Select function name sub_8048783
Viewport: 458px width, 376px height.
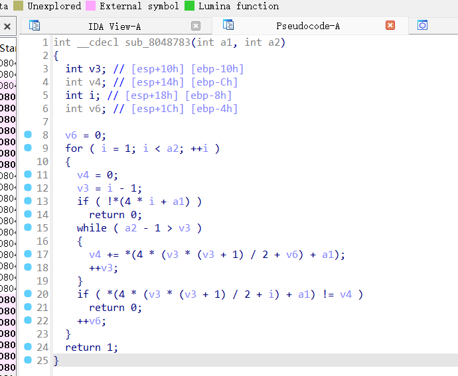tap(158, 42)
